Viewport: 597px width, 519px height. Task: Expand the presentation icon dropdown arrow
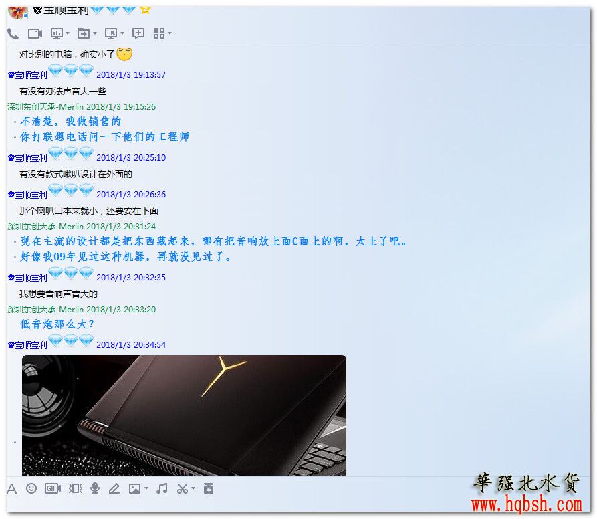click(68, 33)
